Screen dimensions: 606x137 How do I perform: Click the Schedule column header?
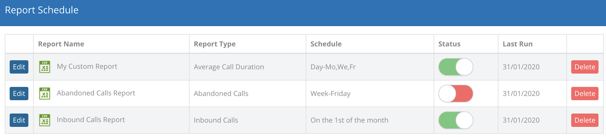coord(326,44)
